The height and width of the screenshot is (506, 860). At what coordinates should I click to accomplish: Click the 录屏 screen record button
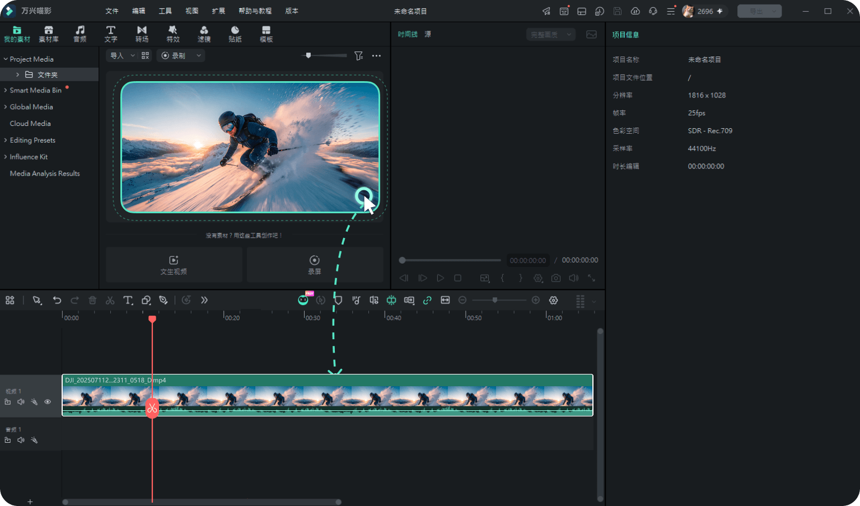pyautogui.click(x=315, y=265)
